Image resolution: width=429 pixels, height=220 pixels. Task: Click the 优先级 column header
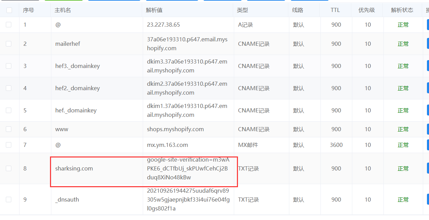click(x=367, y=10)
